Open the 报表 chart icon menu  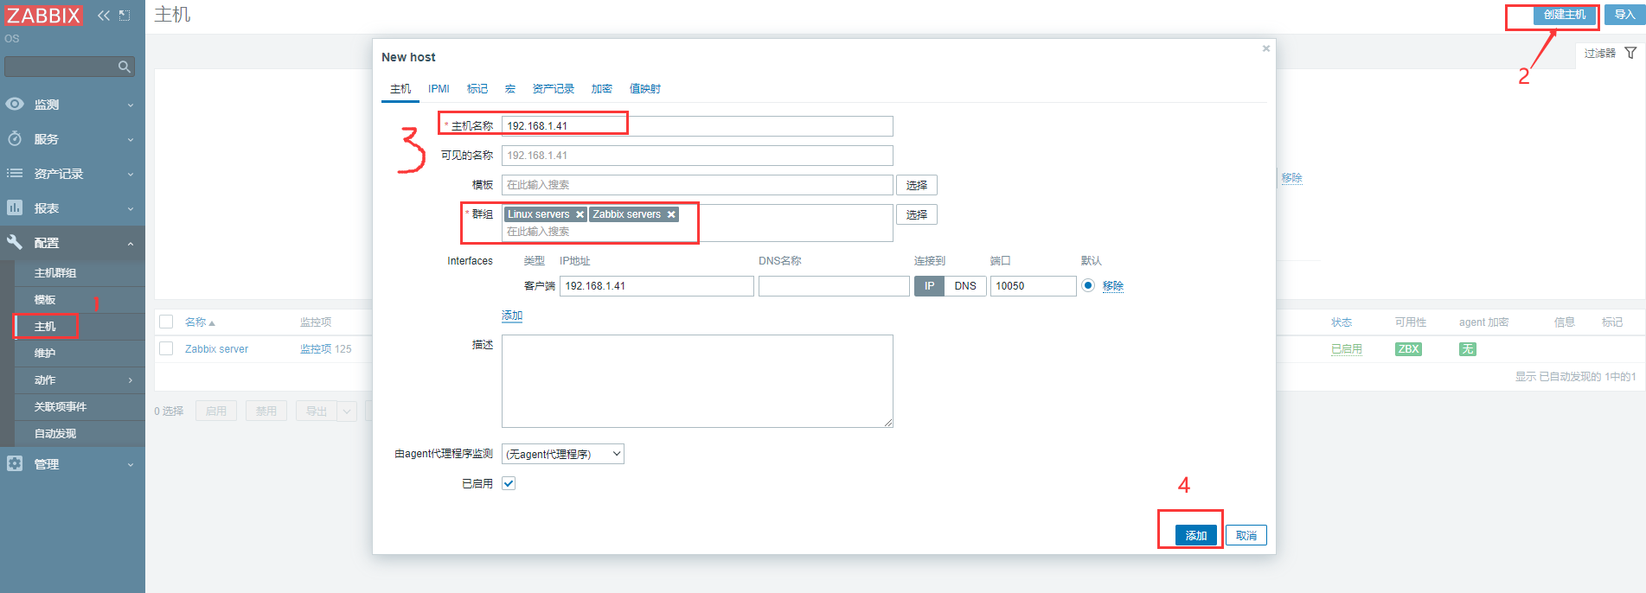click(15, 207)
